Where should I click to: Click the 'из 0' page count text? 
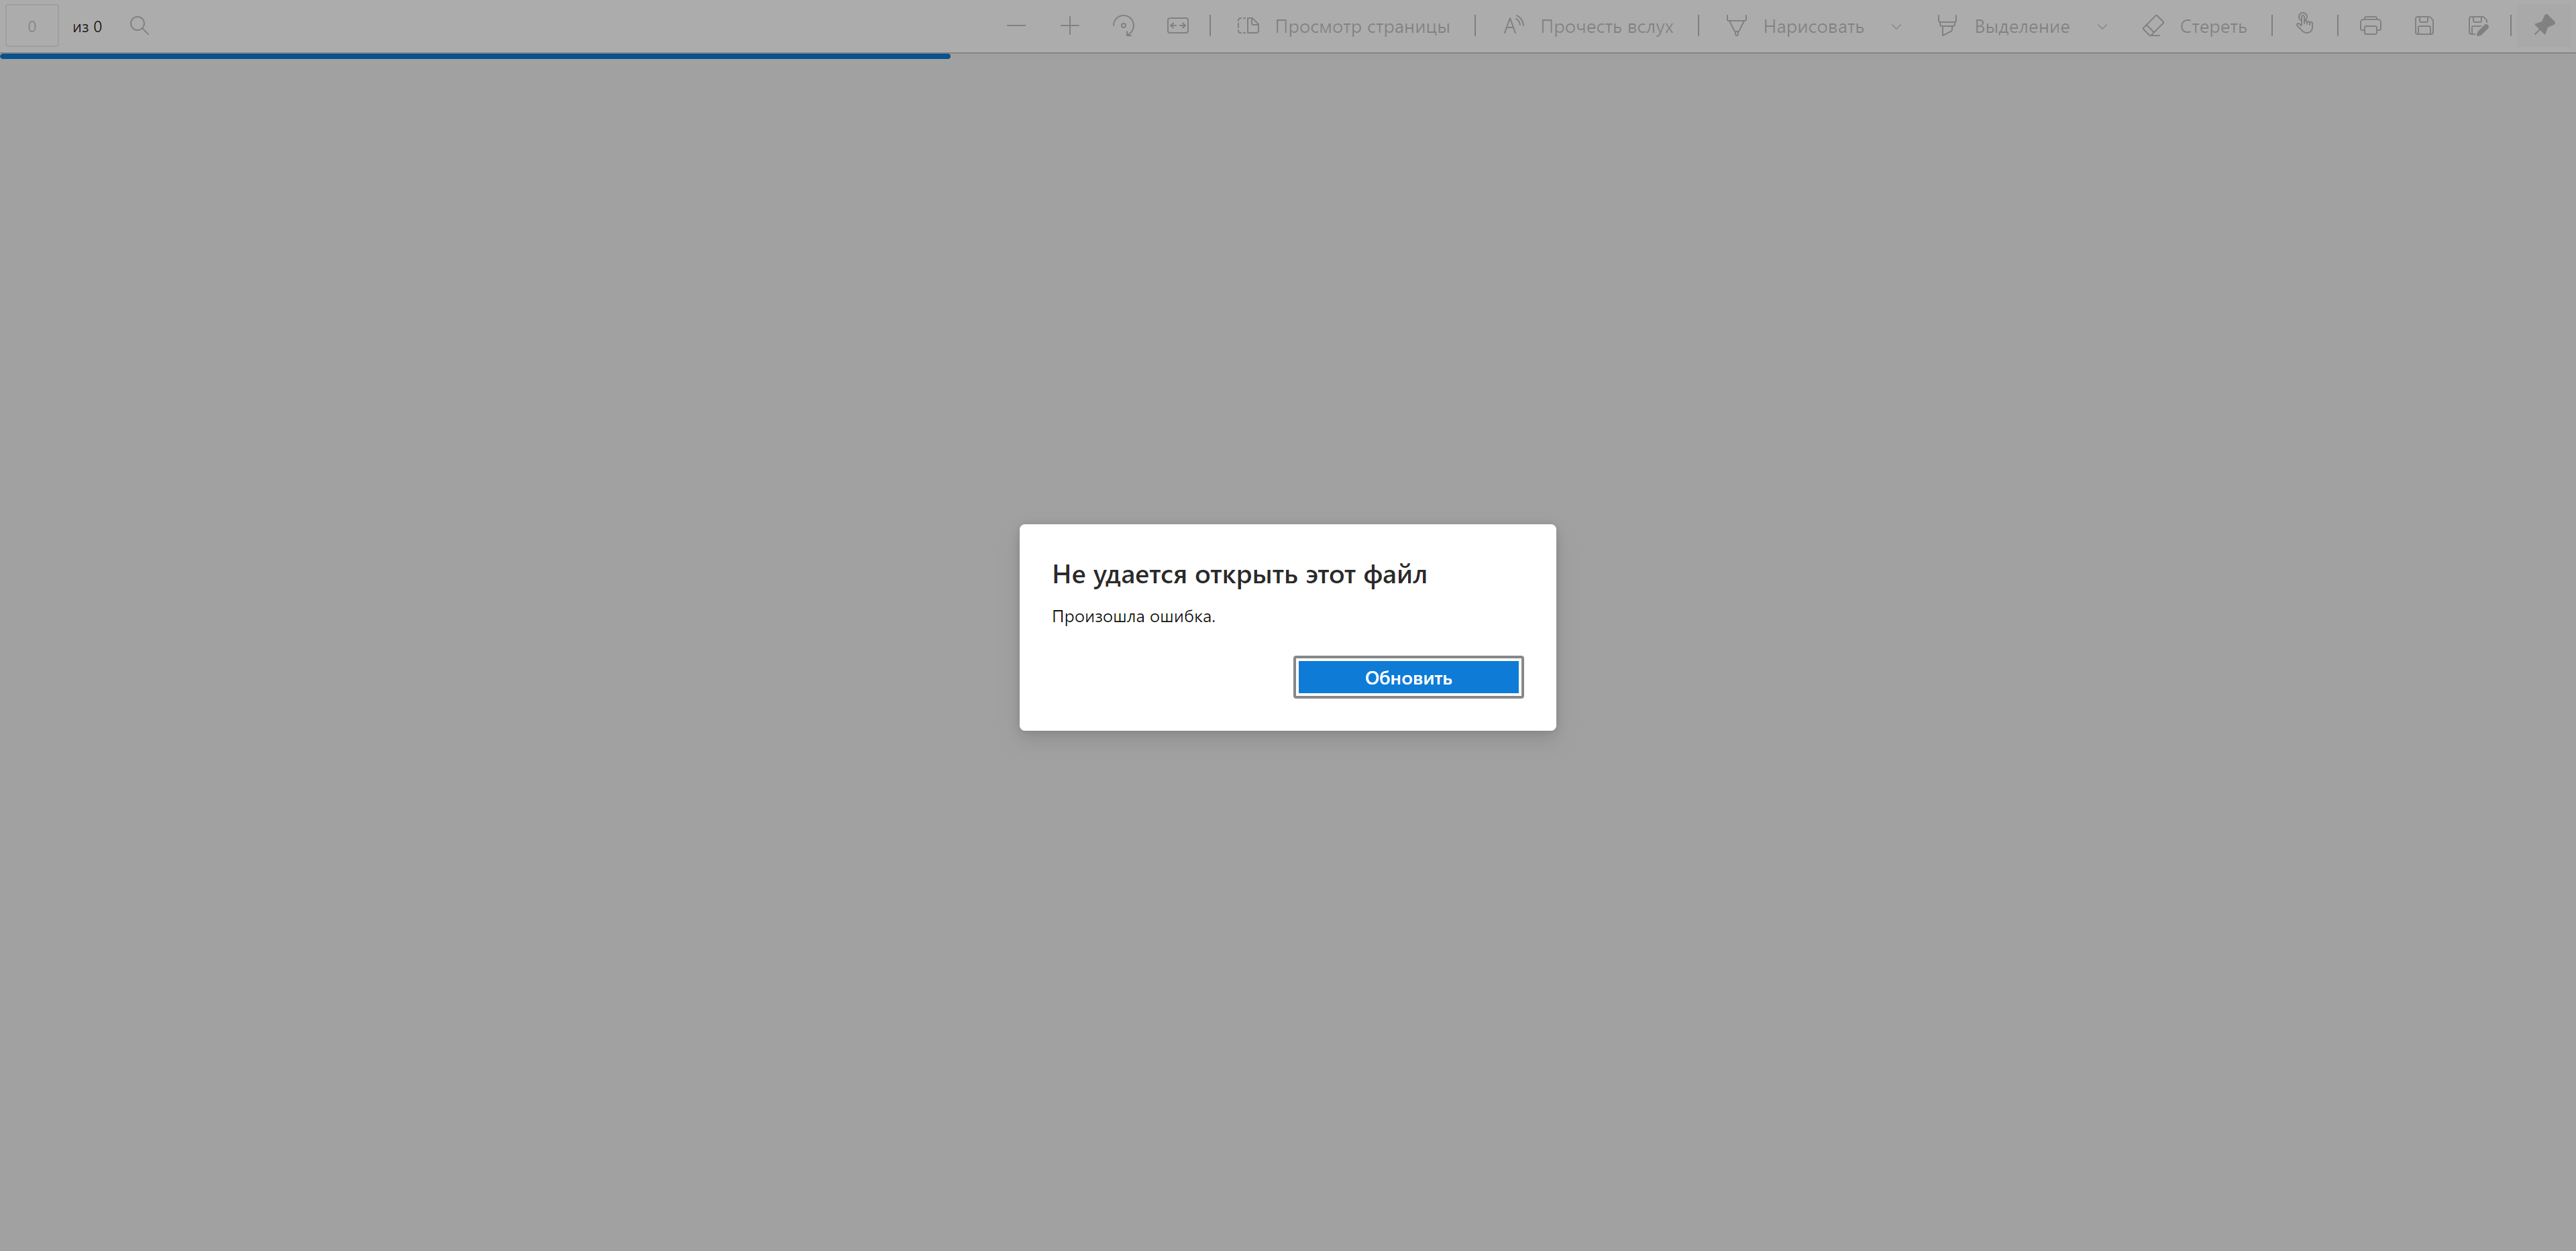pos(87,27)
